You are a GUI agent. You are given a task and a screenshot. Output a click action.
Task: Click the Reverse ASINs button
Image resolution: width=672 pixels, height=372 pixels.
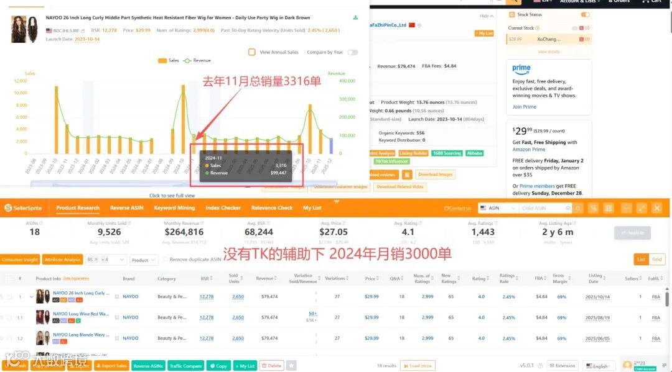(148, 366)
